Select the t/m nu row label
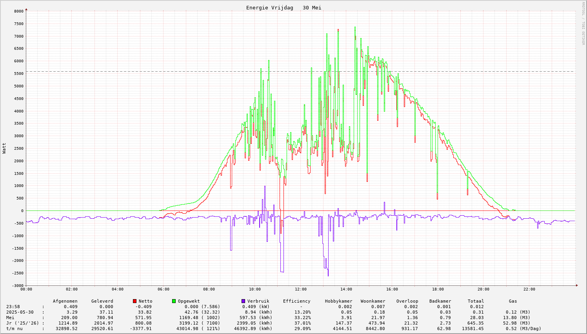This screenshot has height=334, width=587. tap(15, 329)
